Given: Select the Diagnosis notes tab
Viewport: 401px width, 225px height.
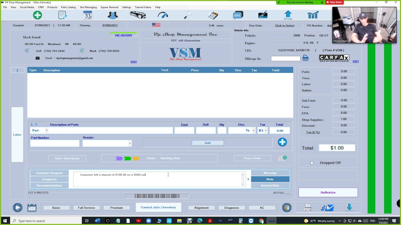Looking at the screenshot, I should (x=49, y=179).
